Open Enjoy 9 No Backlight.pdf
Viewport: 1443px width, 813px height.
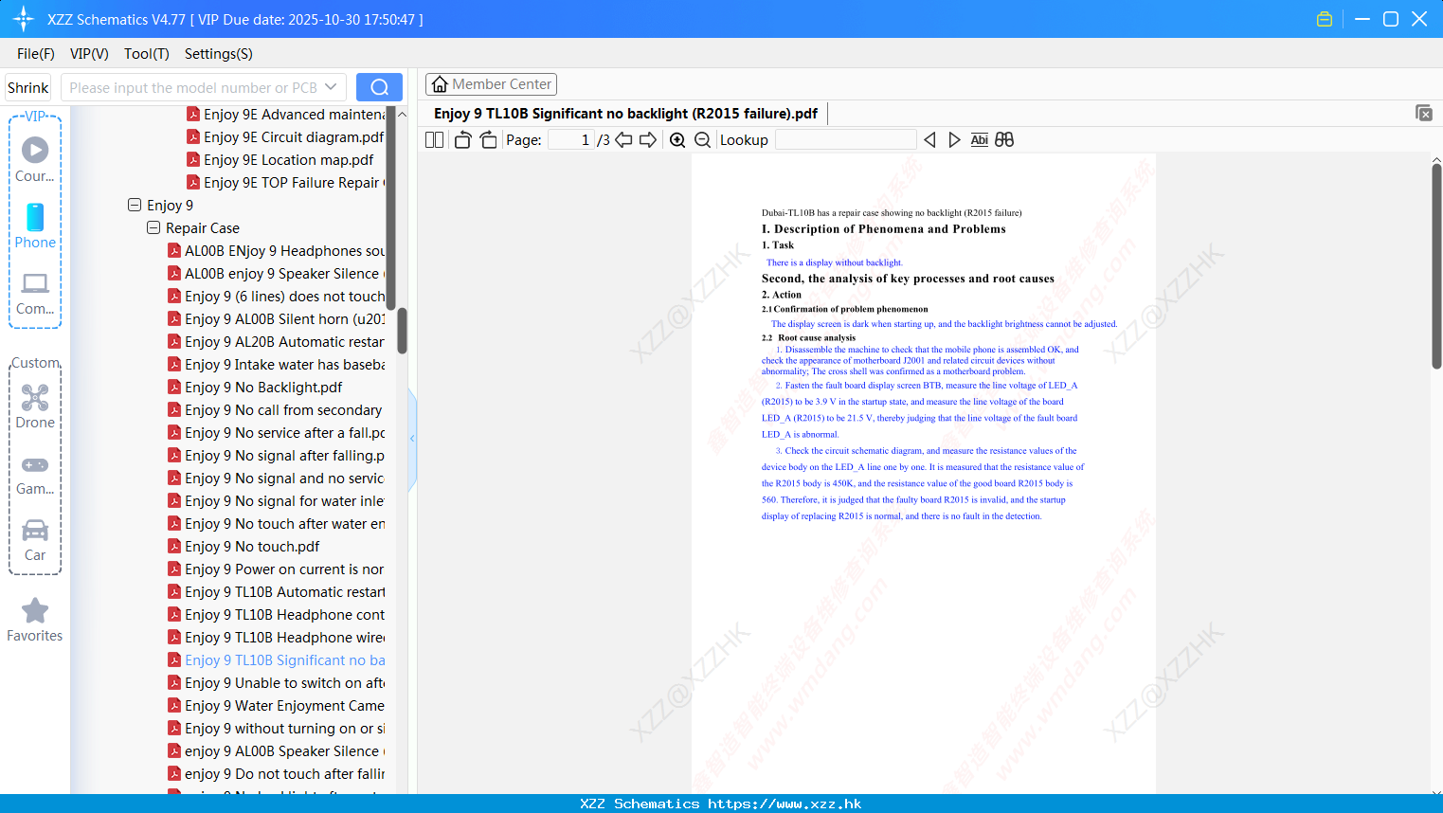pos(256,387)
